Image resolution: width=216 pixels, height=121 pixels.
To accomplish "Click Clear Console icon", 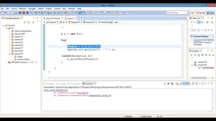I will (x=177, y=84).
